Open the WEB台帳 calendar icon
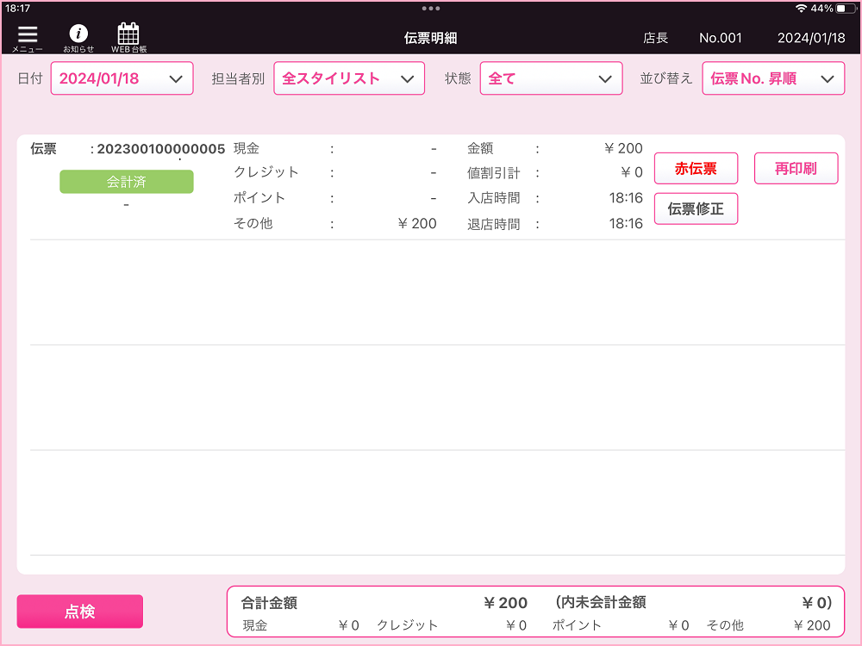862x646 pixels. pos(128,36)
